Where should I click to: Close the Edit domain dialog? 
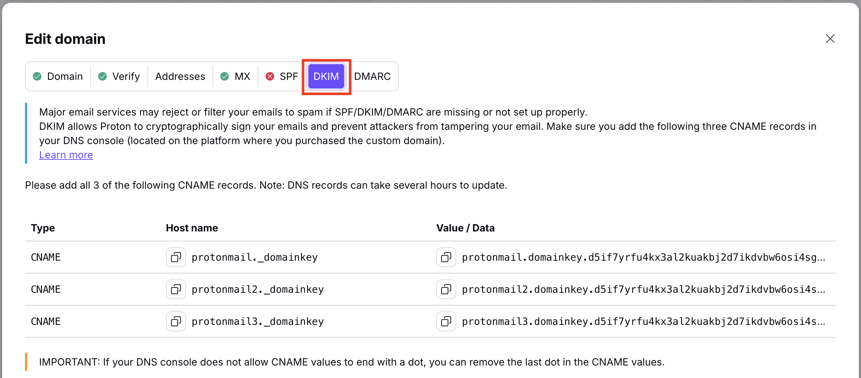tap(830, 39)
